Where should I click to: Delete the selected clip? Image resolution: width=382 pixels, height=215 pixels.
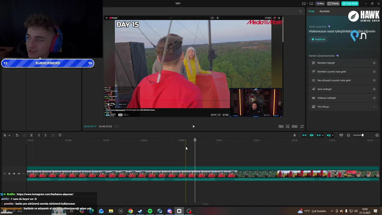pyautogui.click(x=53, y=135)
